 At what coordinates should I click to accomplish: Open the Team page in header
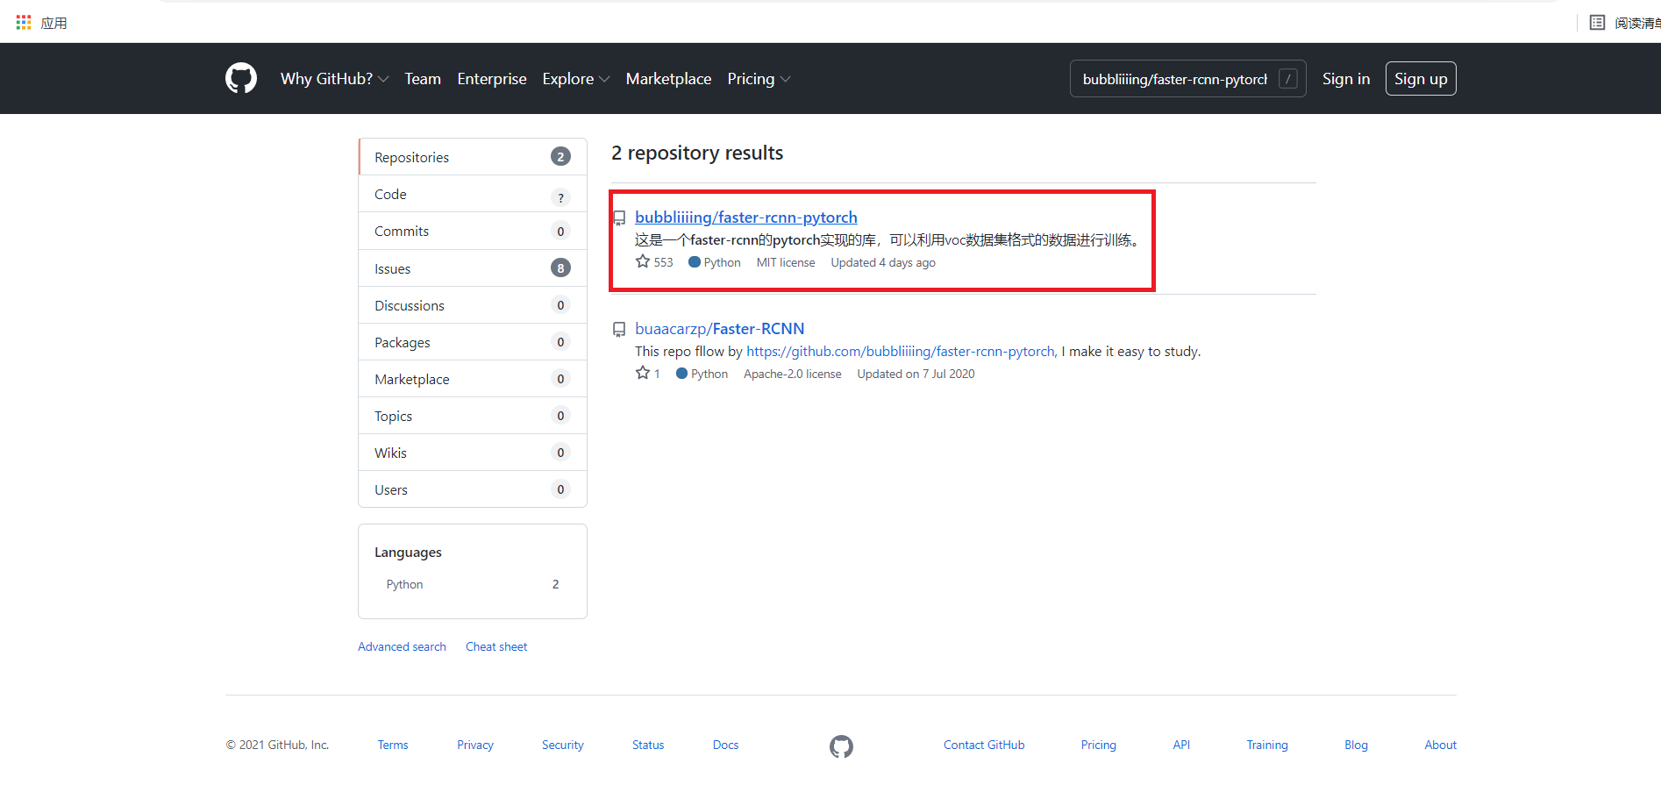(x=423, y=79)
